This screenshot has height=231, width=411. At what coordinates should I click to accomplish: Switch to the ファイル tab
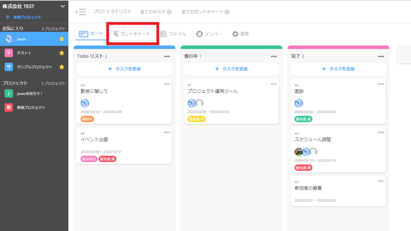pos(173,34)
